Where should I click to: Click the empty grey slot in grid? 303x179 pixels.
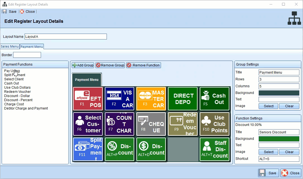tap(183, 149)
